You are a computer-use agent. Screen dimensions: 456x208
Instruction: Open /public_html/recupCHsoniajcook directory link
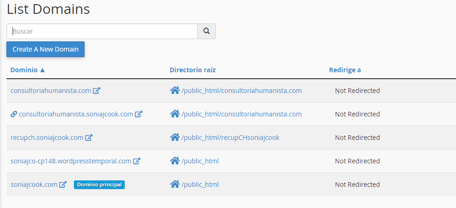[231, 138]
